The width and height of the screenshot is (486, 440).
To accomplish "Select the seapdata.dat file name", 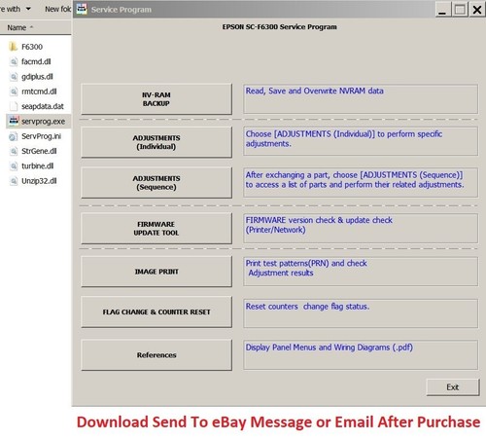I will [43, 106].
